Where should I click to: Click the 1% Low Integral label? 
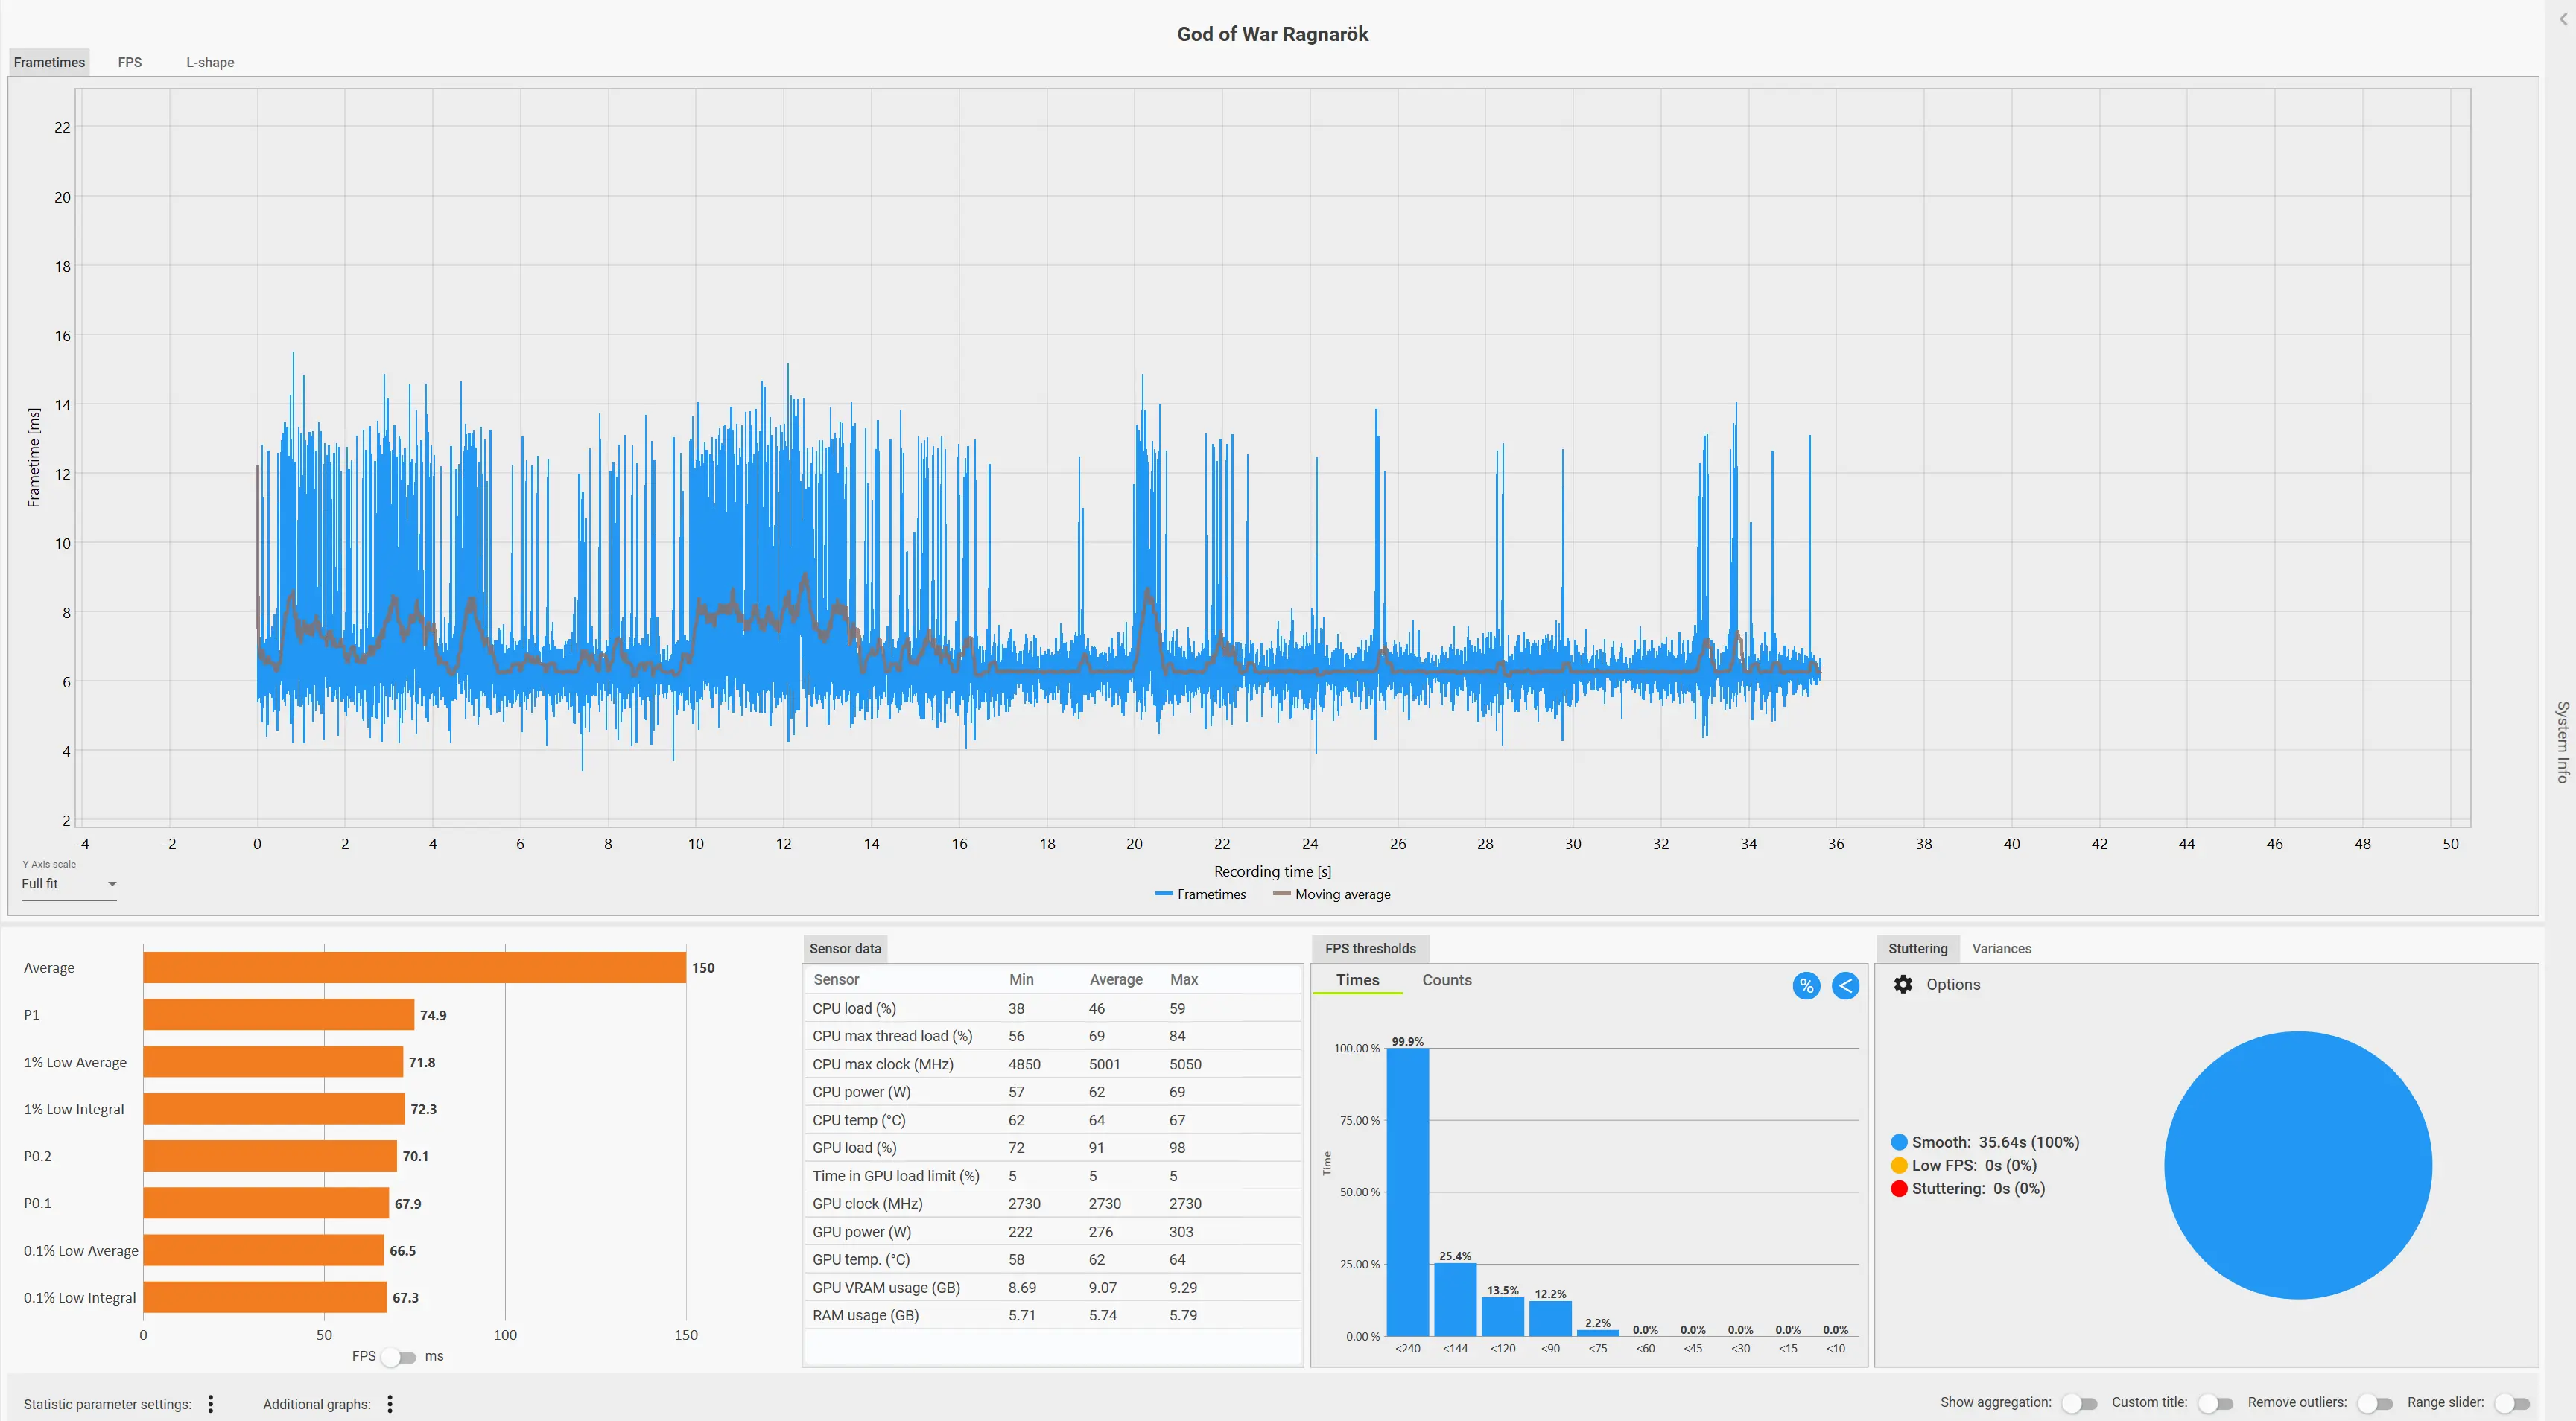[x=74, y=1109]
